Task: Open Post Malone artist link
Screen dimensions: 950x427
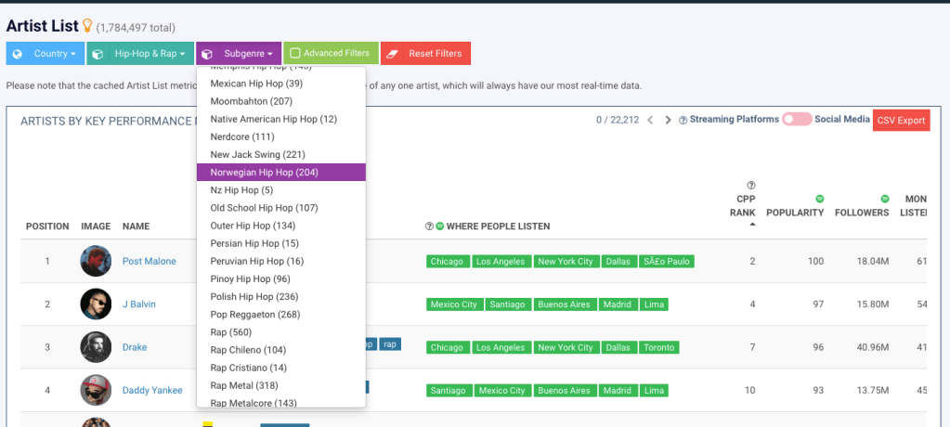Action: point(149,261)
